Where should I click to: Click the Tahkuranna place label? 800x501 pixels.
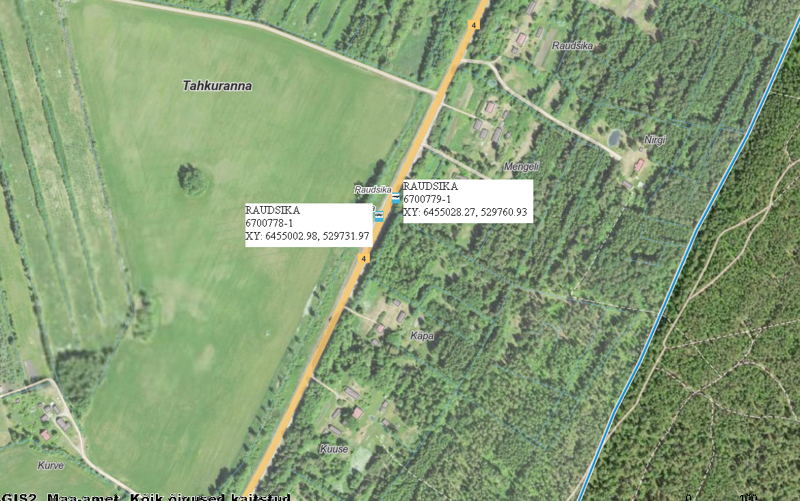pyautogui.click(x=217, y=85)
